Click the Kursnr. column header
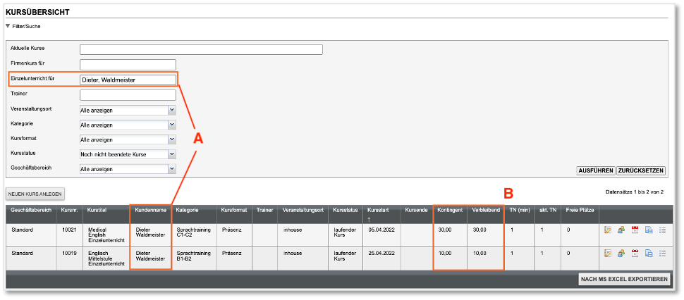This screenshot has width=684, height=300. point(68,210)
